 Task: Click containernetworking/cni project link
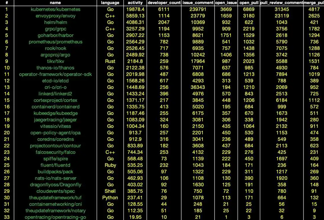(x=55, y=204)
